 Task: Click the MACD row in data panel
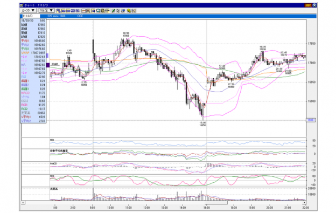tap(33, 93)
